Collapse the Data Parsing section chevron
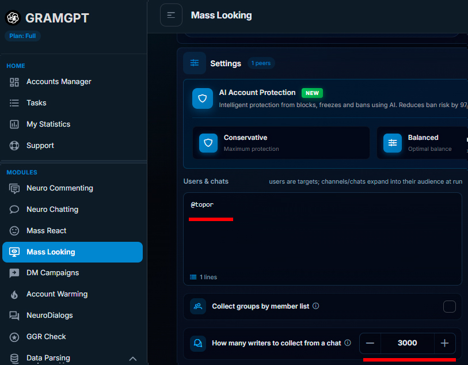This screenshot has width=468, height=365. (133, 359)
